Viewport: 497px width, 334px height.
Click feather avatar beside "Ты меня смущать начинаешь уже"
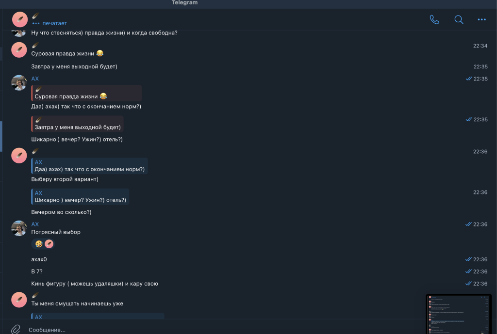coord(19,300)
